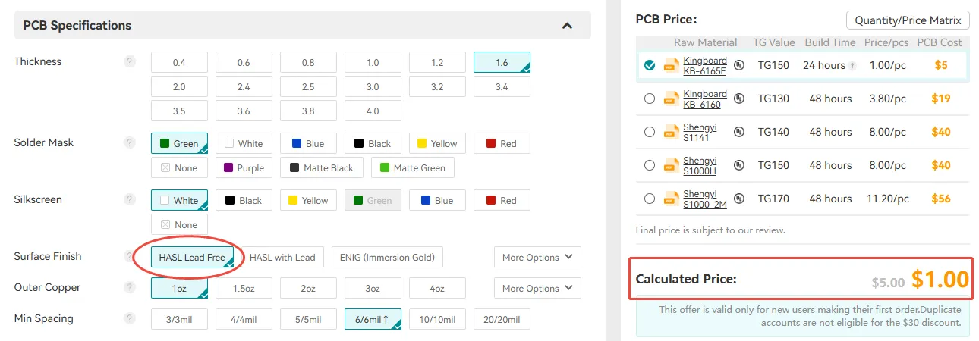Image resolution: width=979 pixels, height=341 pixels.
Task: Click the Outer Copper help icon
Action: pos(130,287)
